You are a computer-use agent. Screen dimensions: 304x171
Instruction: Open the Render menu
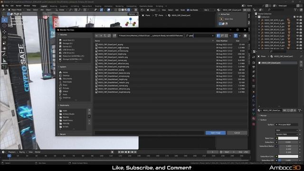[19, 6]
